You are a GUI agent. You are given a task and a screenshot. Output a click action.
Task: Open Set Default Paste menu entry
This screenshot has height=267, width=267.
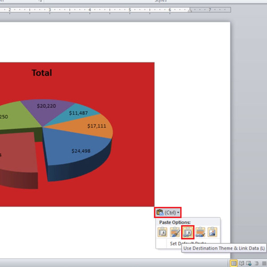188,244
